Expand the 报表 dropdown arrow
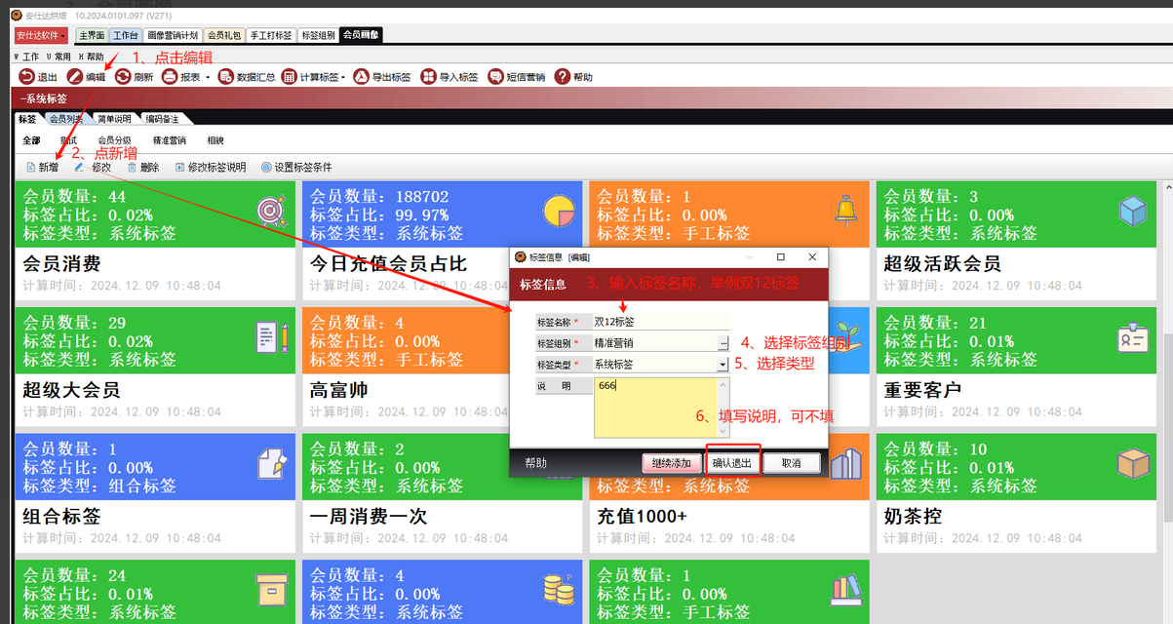The width and height of the screenshot is (1173, 624). (x=208, y=77)
